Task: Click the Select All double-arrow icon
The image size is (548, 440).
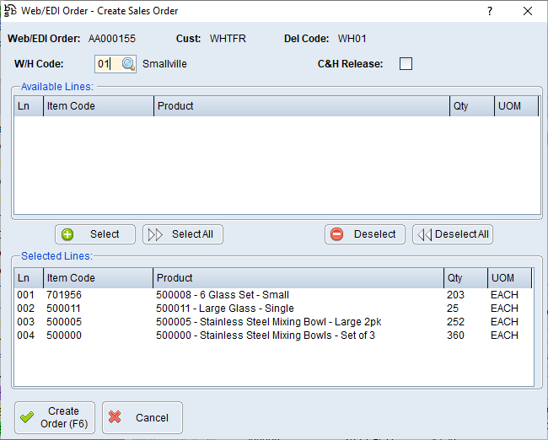Action: pyautogui.click(x=155, y=234)
